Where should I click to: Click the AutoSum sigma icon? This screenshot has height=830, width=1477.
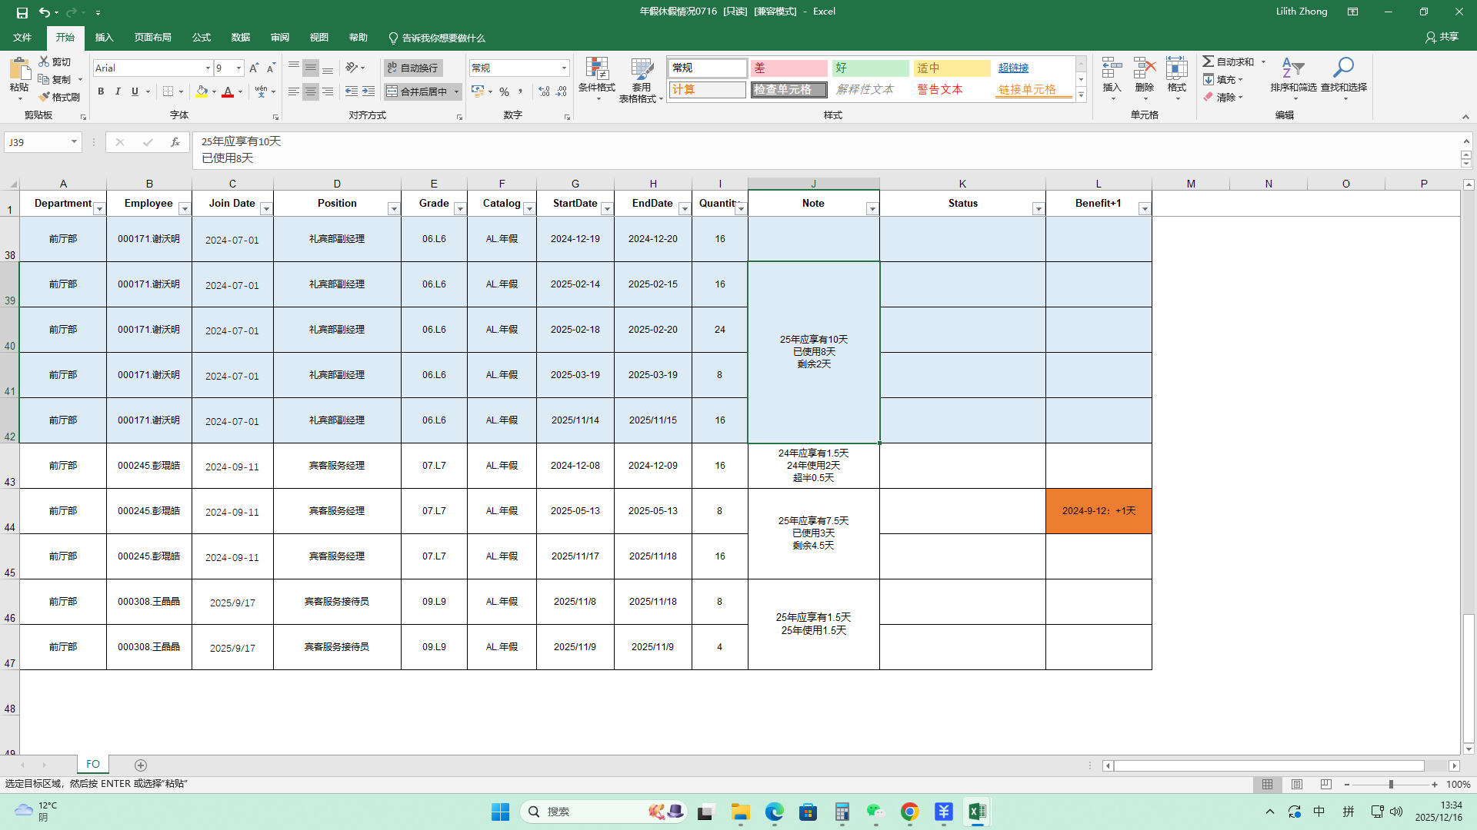point(1209,61)
